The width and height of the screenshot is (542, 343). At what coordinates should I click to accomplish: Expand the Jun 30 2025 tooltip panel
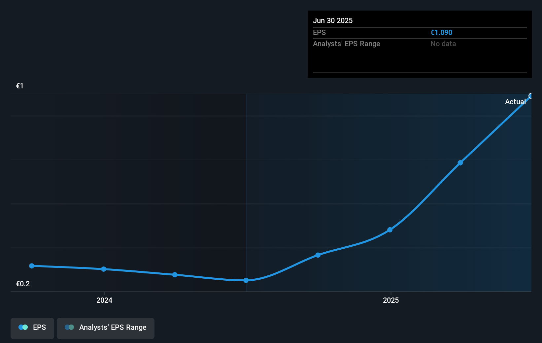[x=333, y=20]
